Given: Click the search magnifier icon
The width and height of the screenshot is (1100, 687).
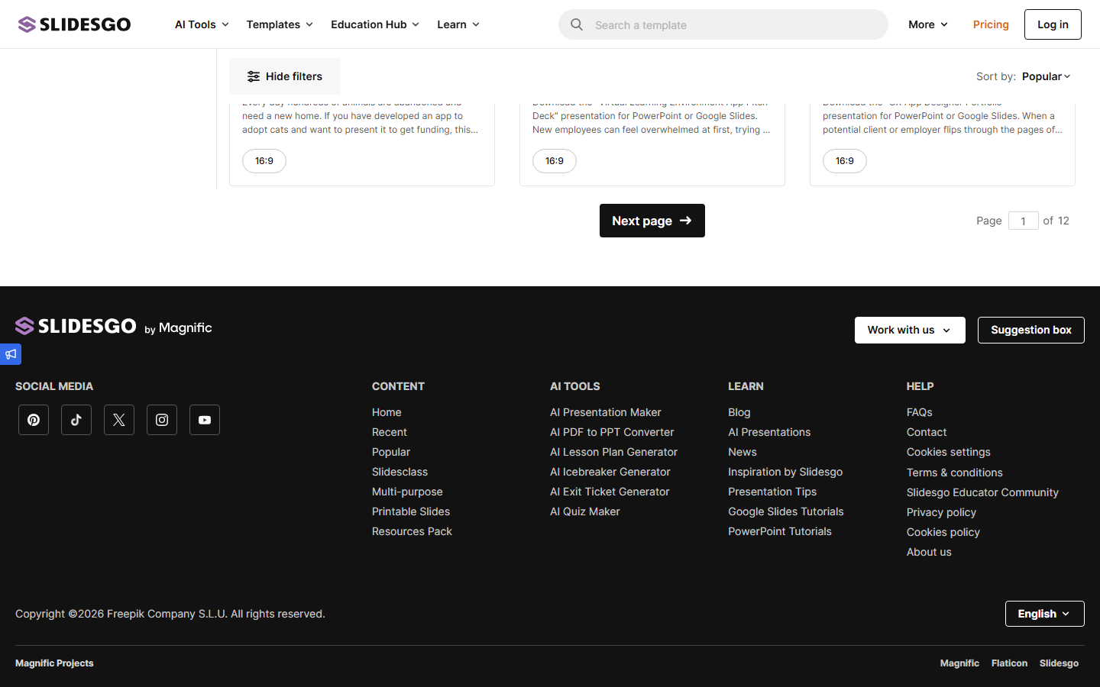Looking at the screenshot, I should click(577, 24).
